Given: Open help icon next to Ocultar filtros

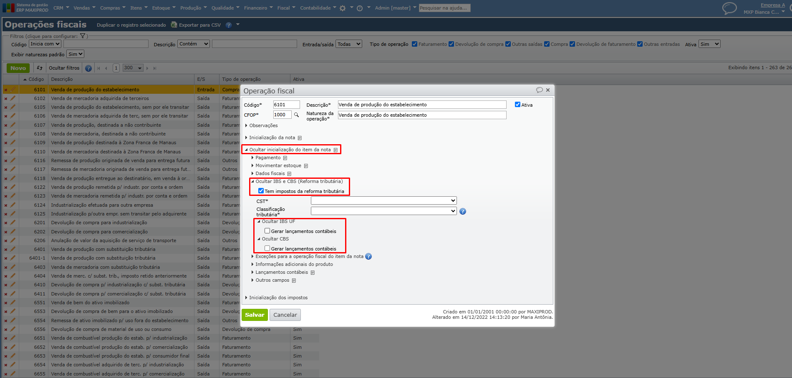Looking at the screenshot, I should [x=88, y=68].
